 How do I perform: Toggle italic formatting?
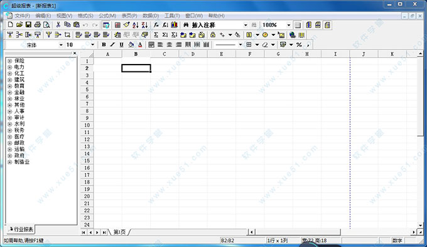[112, 45]
